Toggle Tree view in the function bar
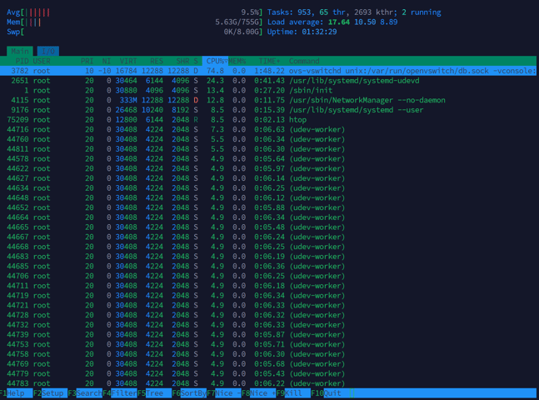Screen dimensions: 539x400 154,393
